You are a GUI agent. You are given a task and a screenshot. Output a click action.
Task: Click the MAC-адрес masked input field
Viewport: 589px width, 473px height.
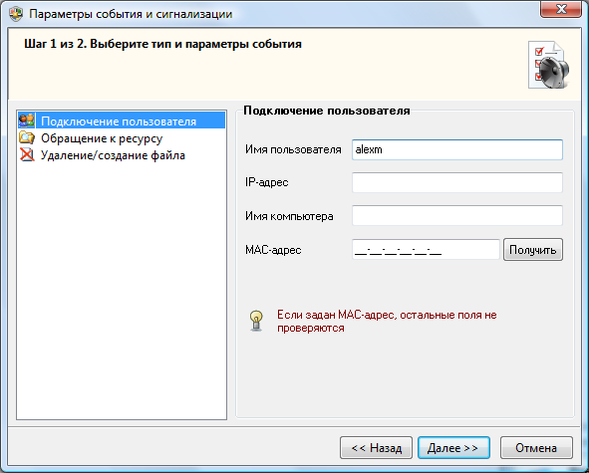426,249
